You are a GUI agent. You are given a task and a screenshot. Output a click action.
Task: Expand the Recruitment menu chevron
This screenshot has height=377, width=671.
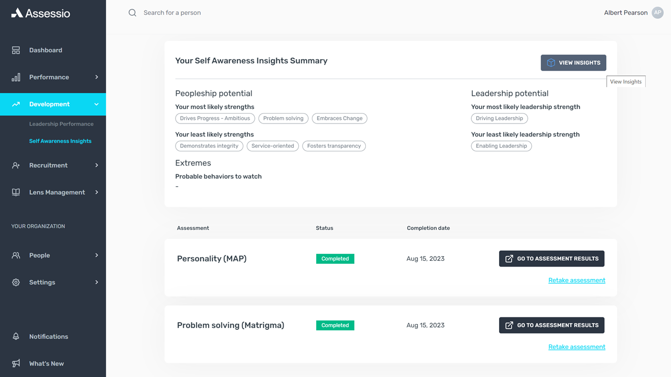pyautogui.click(x=96, y=165)
